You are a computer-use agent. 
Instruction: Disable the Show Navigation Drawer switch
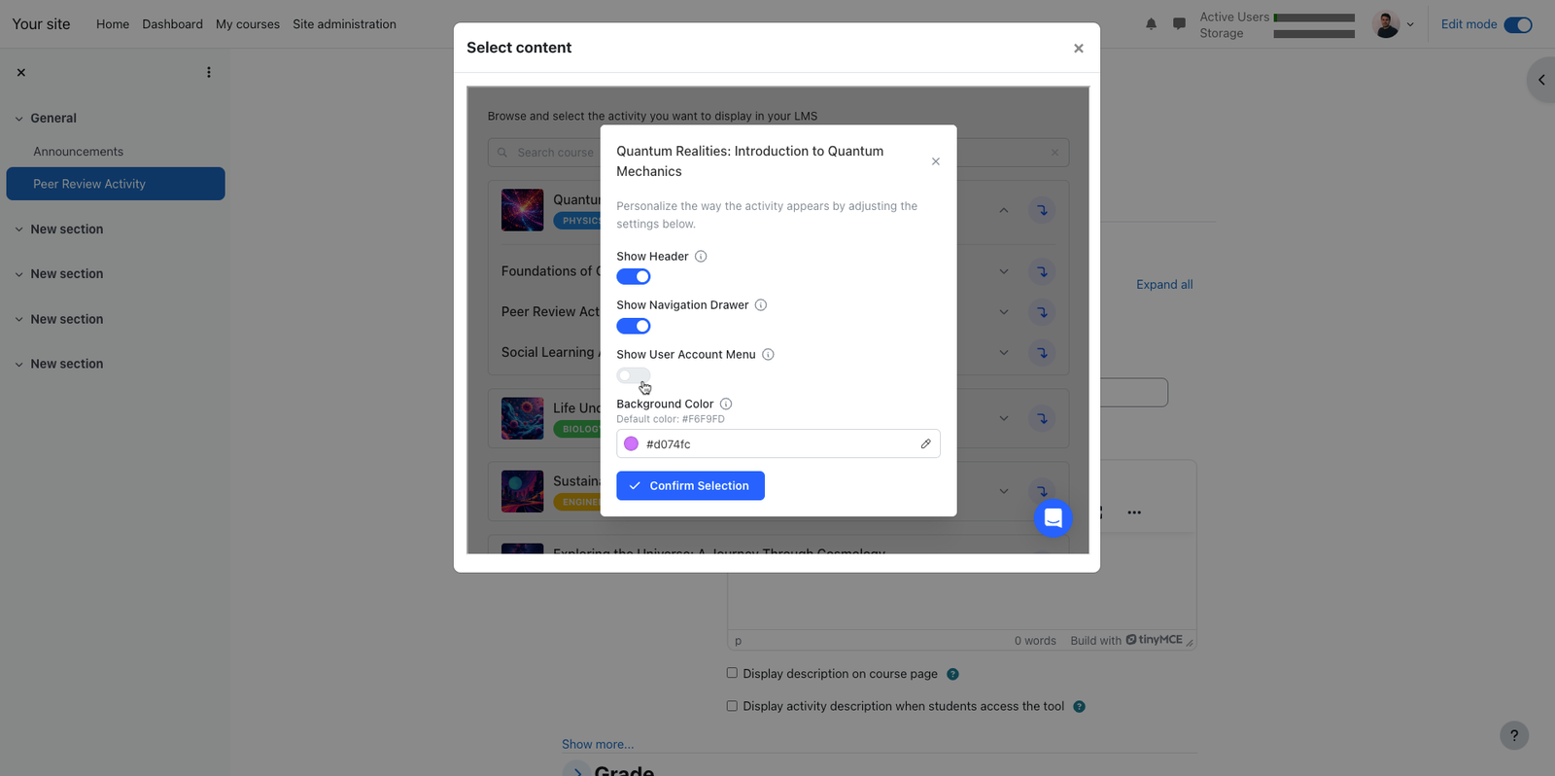(634, 326)
